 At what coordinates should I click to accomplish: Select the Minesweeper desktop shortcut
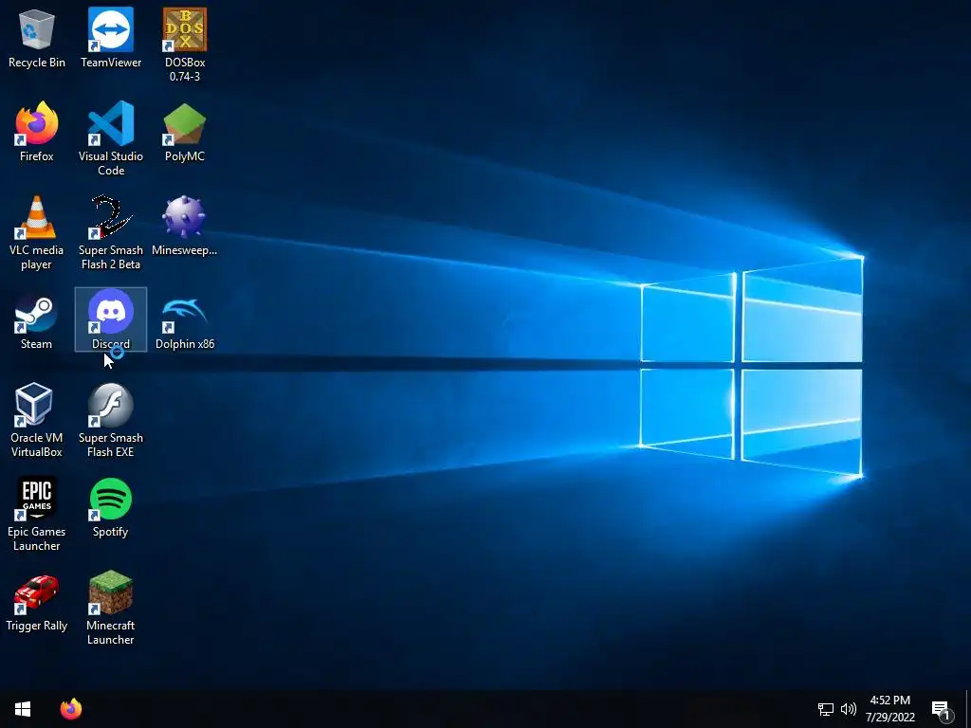[x=185, y=226]
